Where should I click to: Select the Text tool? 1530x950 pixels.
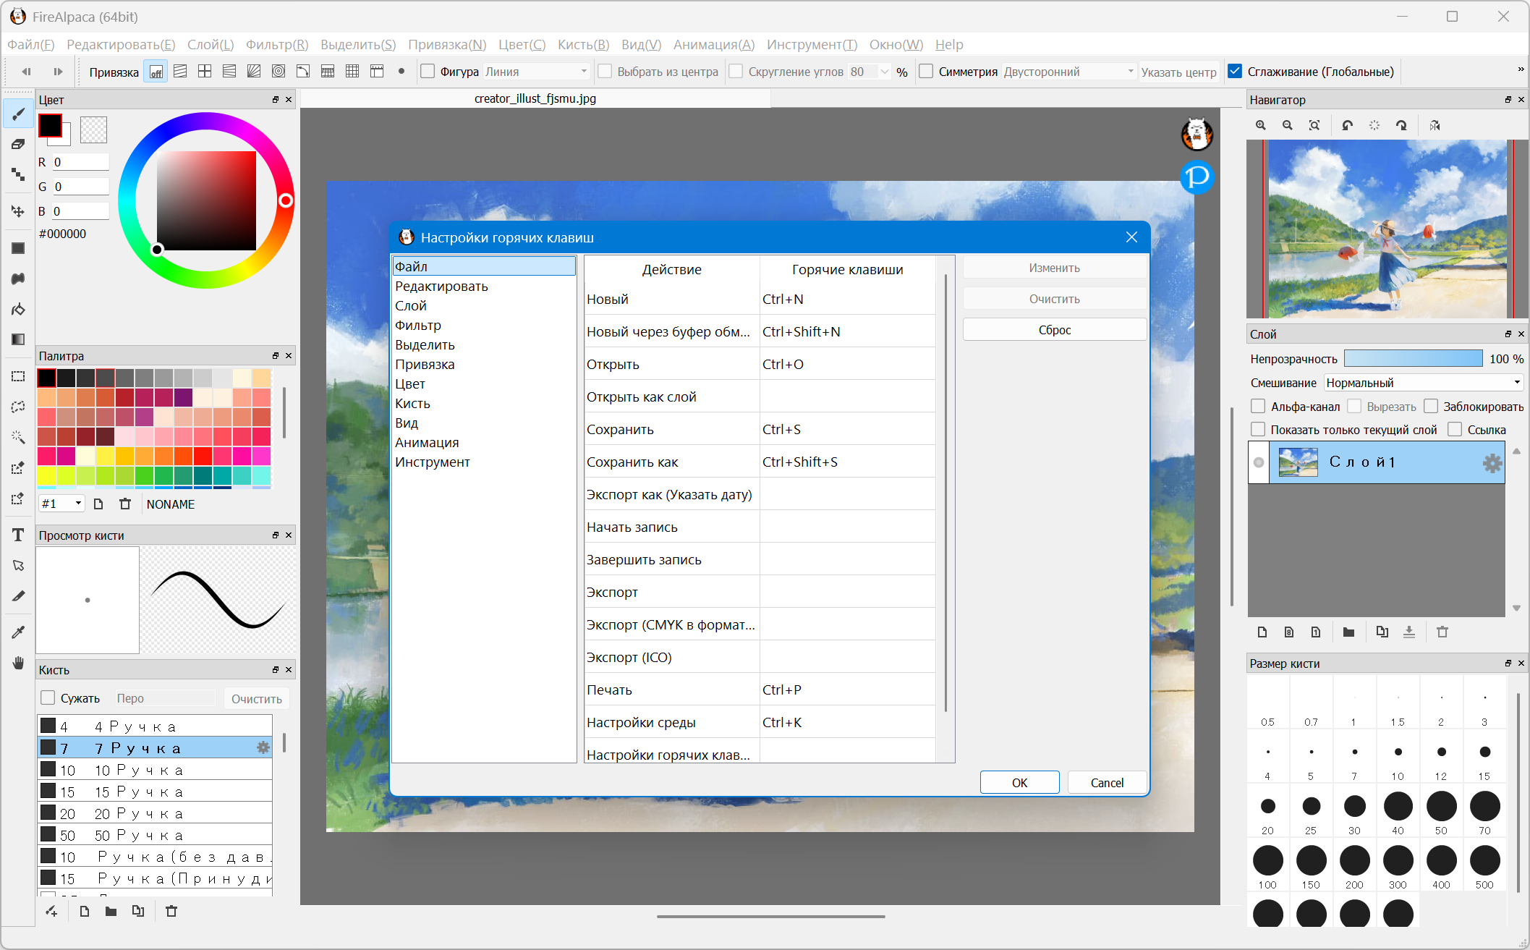pyautogui.click(x=18, y=535)
